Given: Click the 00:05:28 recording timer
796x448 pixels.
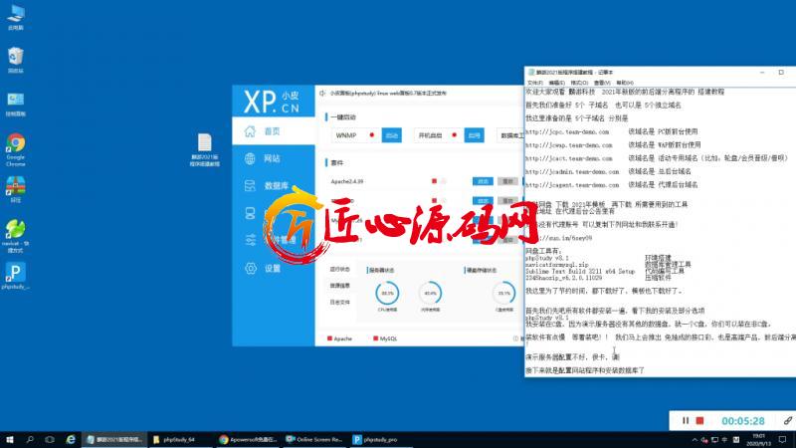Looking at the screenshot, I should pyautogui.click(x=743, y=420).
